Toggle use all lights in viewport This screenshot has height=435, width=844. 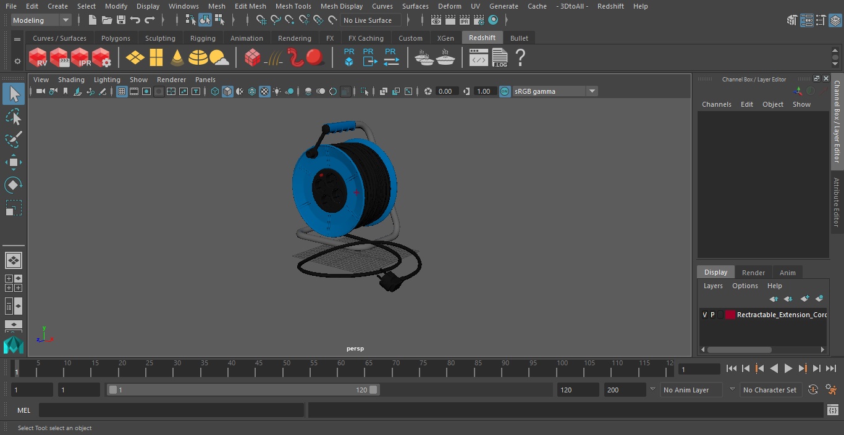pyautogui.click(x=277, y=91)
